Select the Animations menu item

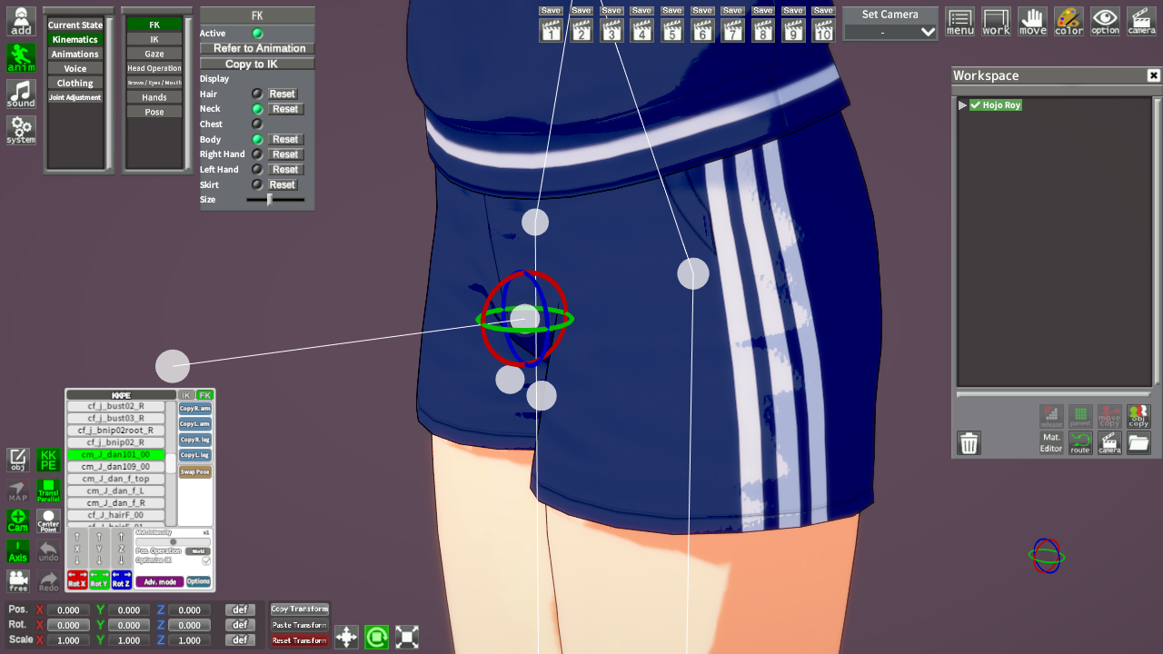click(x=75, y=54)
